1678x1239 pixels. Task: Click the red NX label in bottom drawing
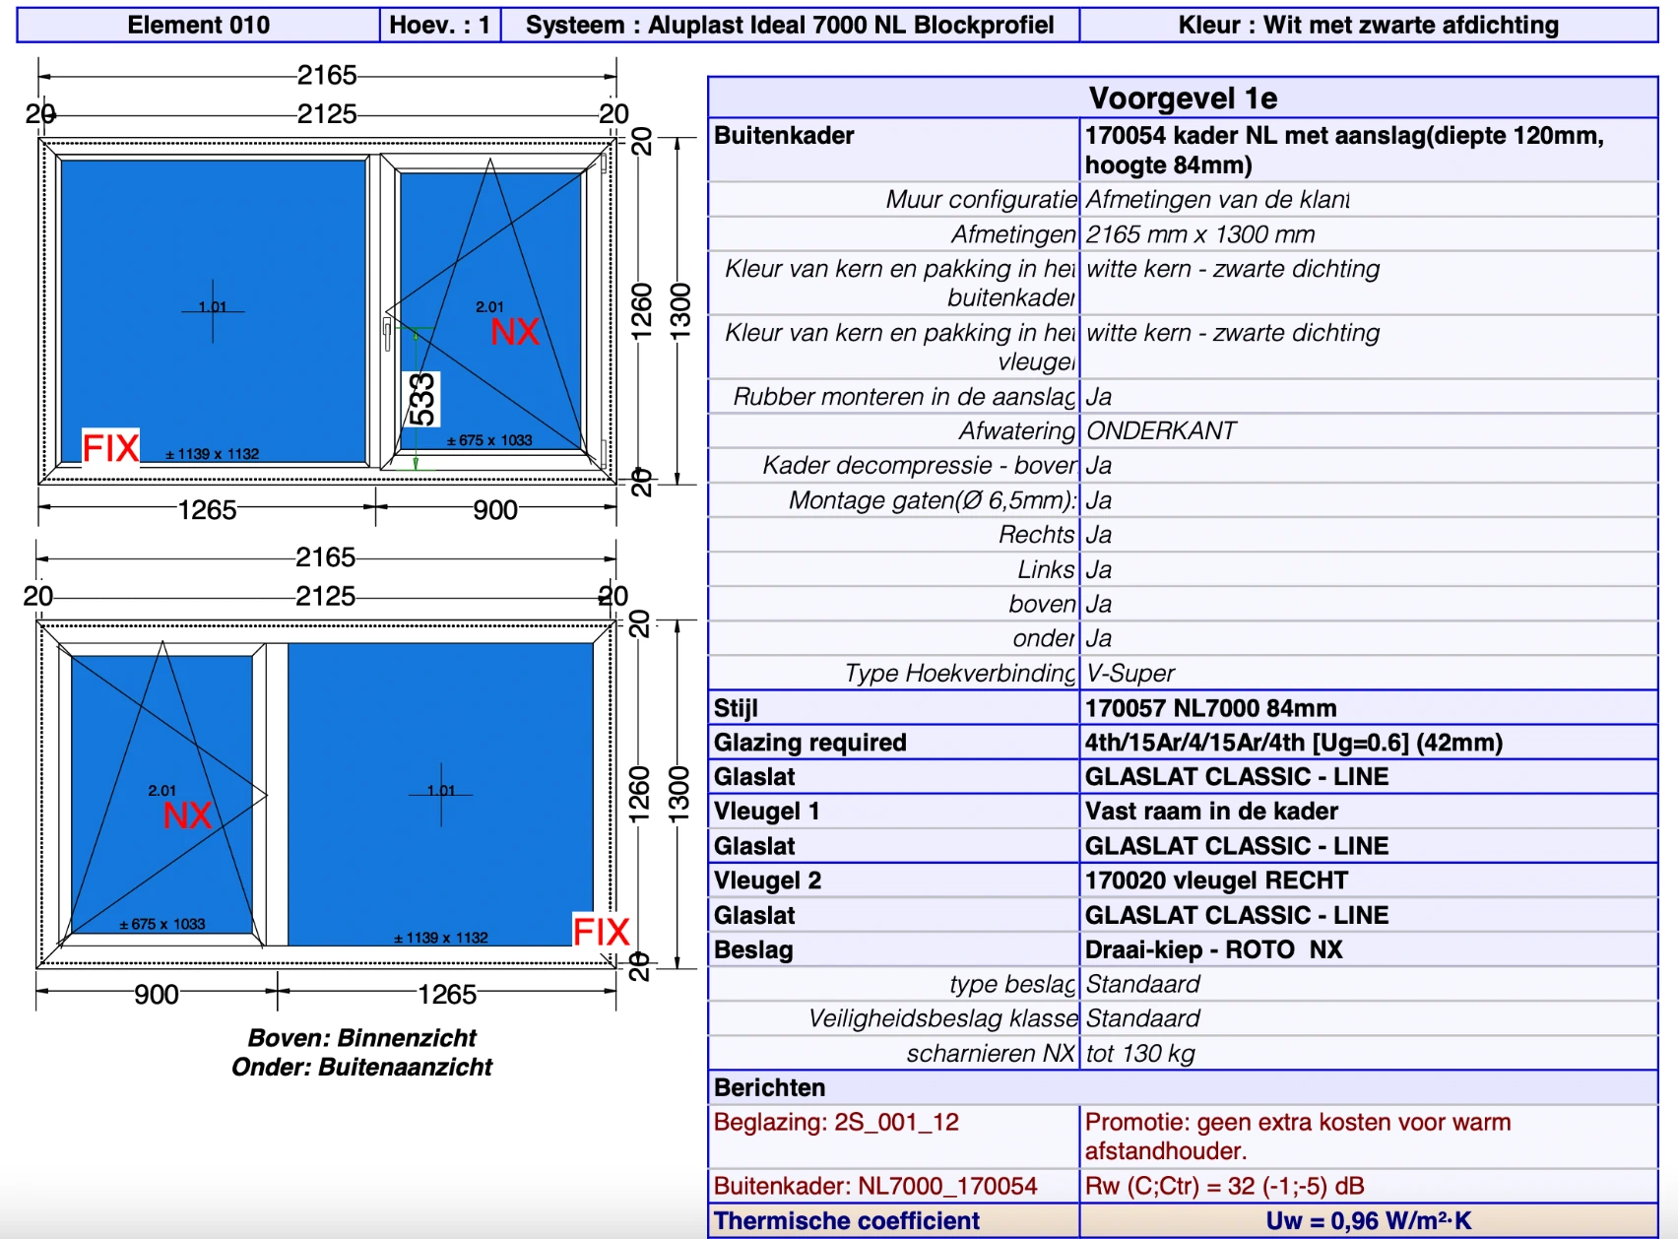(187, 815)
